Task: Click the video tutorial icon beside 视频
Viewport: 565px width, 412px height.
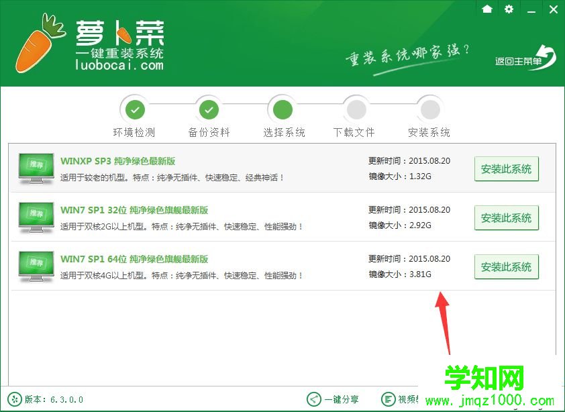Action: click(389, 399)
